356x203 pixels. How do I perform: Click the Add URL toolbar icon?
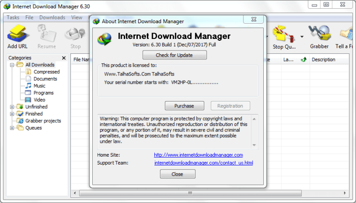18,34
